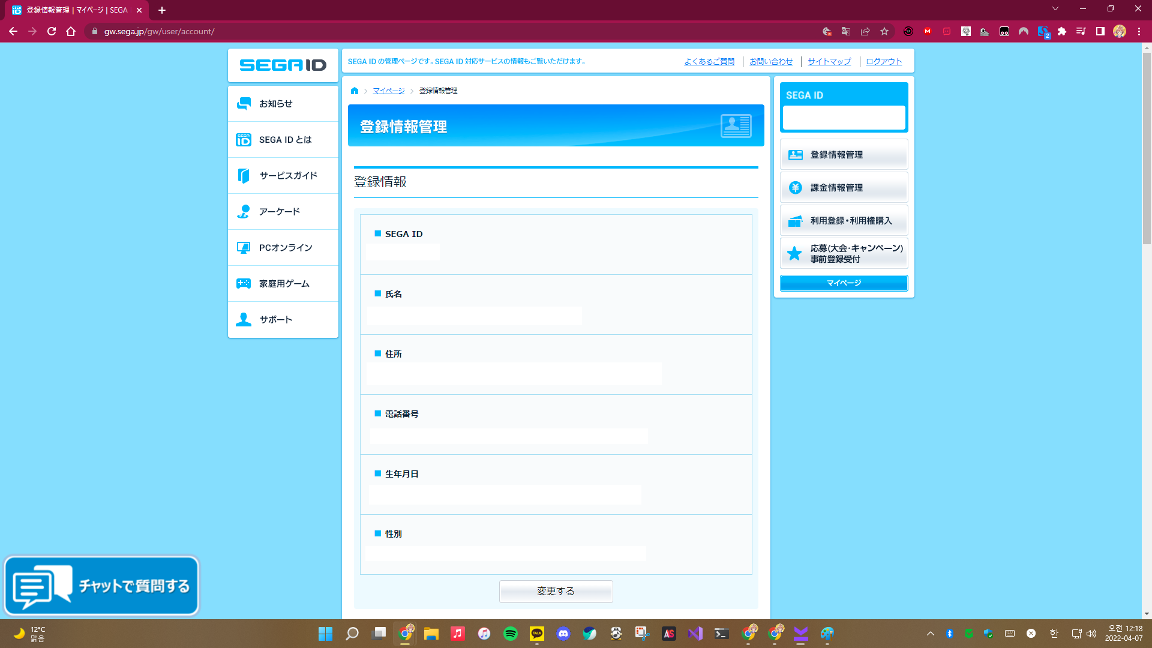Click the 変更する button
Viewport: 1152px width, 648px height.
(556, 591)
